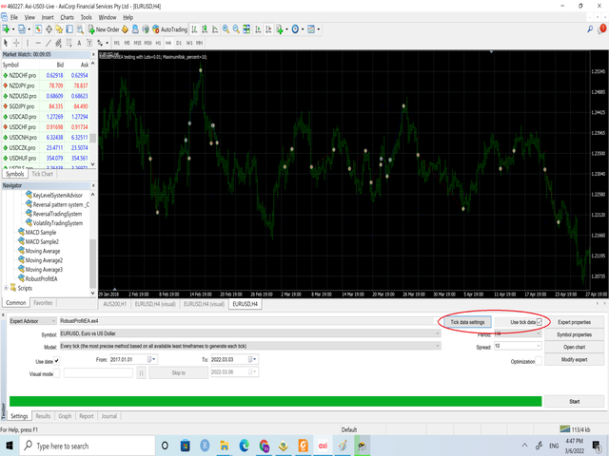Screen dimensions: 609x456
Task: Open the Journal tester tab
Action: point(108,416)
